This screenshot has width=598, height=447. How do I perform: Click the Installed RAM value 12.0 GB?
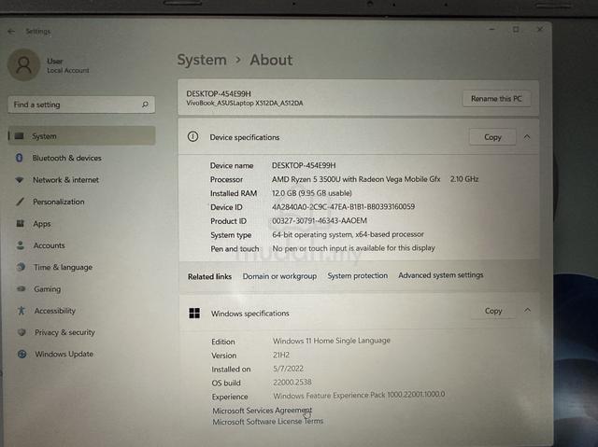[x=284, y=193]
